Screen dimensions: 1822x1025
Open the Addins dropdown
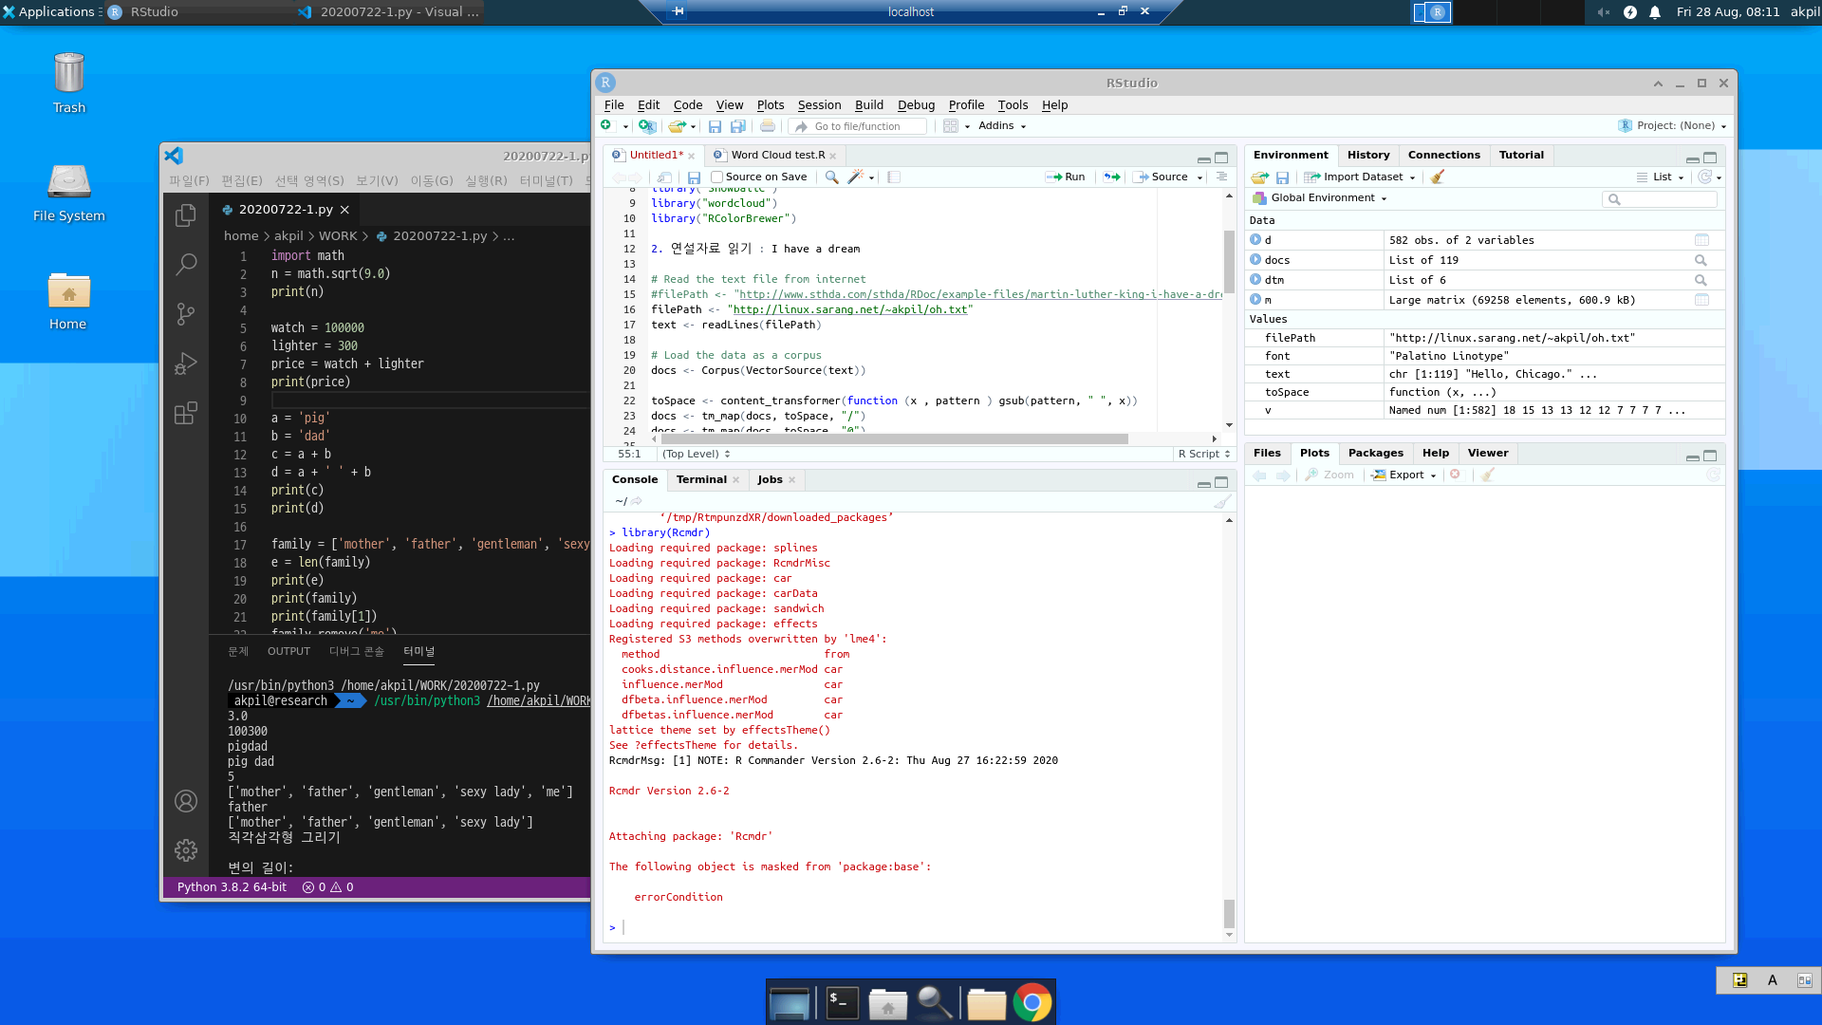1002,126
